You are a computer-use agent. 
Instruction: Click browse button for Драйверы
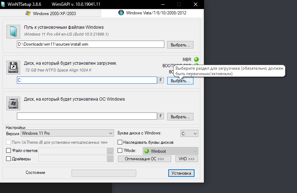[110, 159]
